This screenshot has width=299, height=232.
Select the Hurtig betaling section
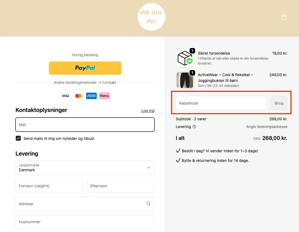pos(85,55)
